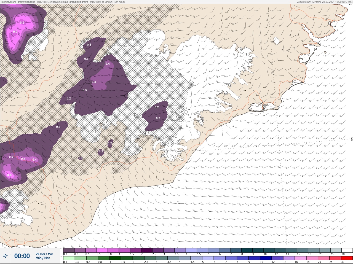Screen dimensions: 353x264
Task: Select the 0.8 magenta swatch in upper legend
Action: coord(113,250)
